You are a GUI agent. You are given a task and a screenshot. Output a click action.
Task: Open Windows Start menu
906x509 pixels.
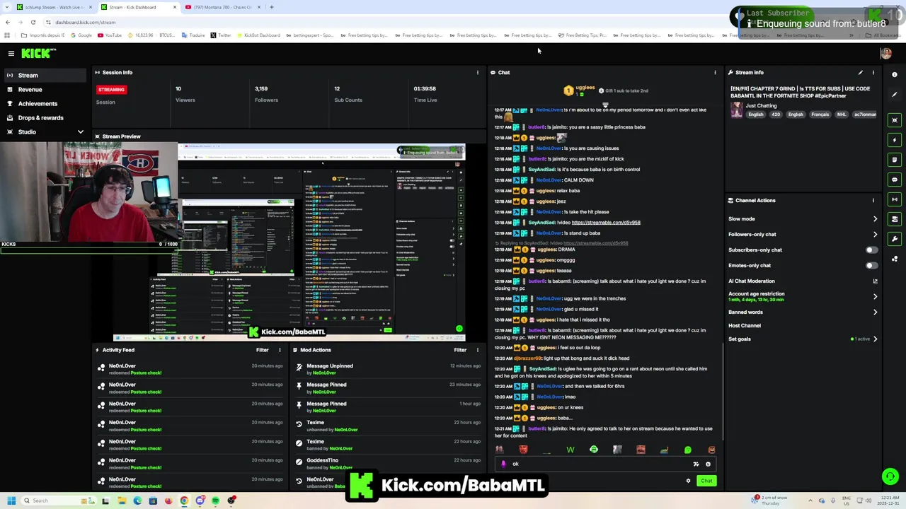(11, 501)
